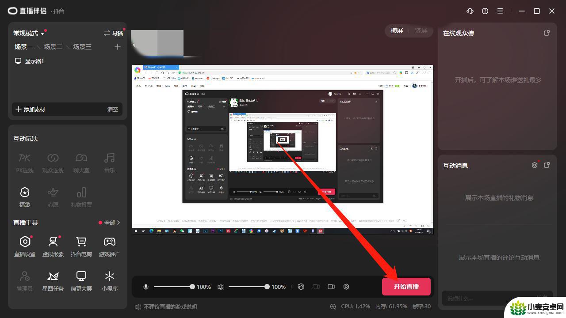Image resolution: width=566 pixels, height=318 pixels.
Task: Open 绿幕大屏 green screen tool
Action: click(81, 281)
